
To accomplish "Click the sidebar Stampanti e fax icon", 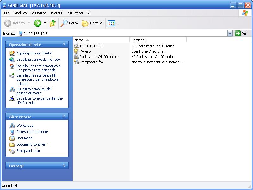I will [12, 151].
